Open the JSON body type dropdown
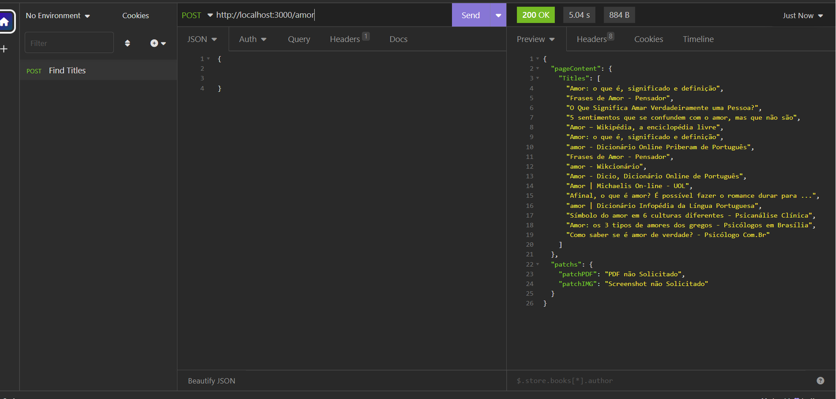The image size is (836, 399). click(202, 39)
